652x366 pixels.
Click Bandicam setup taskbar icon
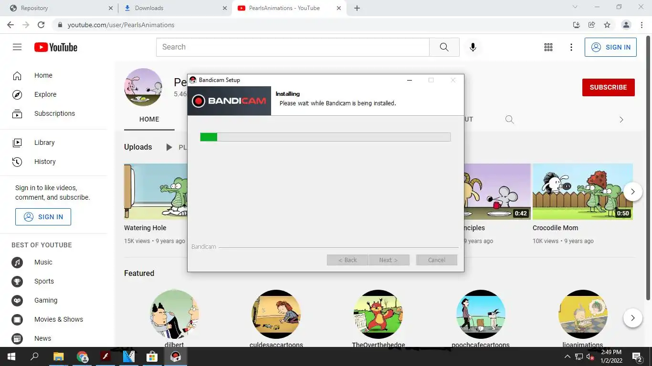point(176,356)
